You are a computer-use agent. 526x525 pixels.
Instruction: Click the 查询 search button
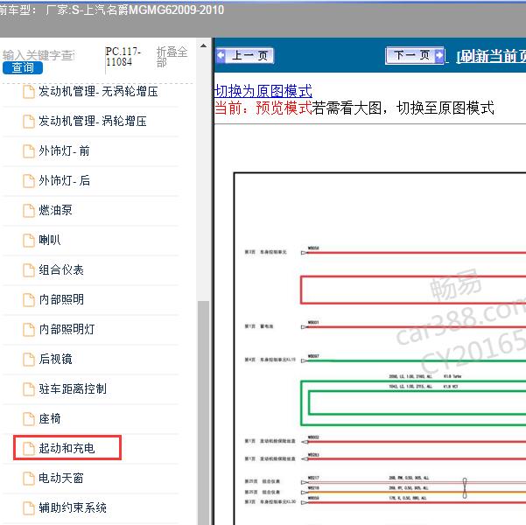tap(23, 67)
